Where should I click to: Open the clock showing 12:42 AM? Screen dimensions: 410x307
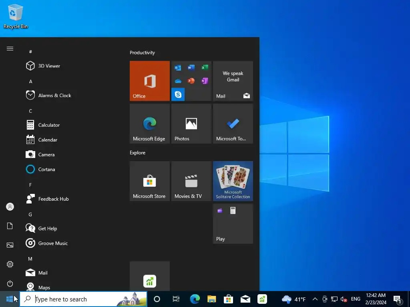(x=376, y=299)
